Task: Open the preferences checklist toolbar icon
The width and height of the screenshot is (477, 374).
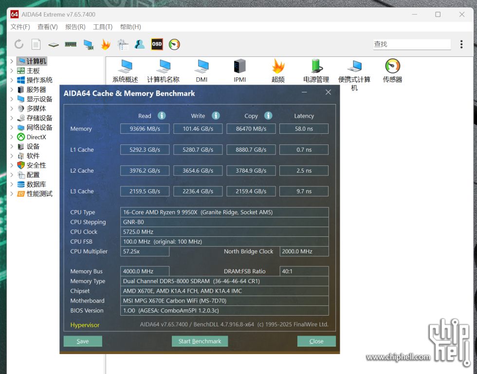Action: pyautogui.click(x=123, y=45)
